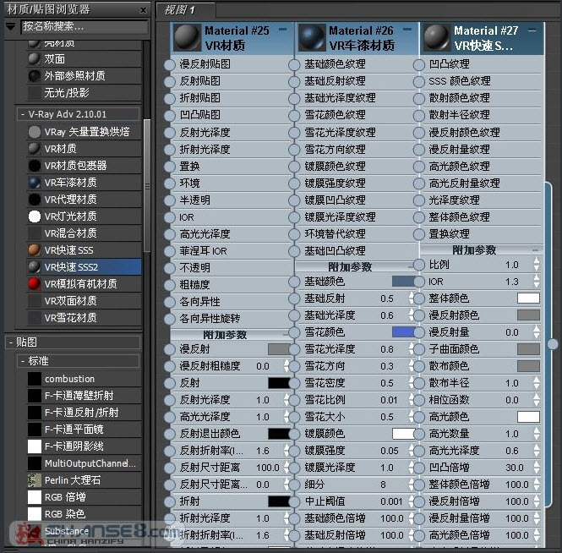This screenshot has width=562, height=553.
Task: Collapse the 标准 maps group
Action: [23, 361]
